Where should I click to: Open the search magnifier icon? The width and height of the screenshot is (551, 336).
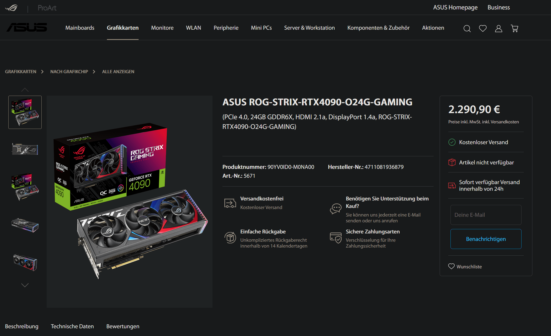pyautogui.click(x=467, y=28)
